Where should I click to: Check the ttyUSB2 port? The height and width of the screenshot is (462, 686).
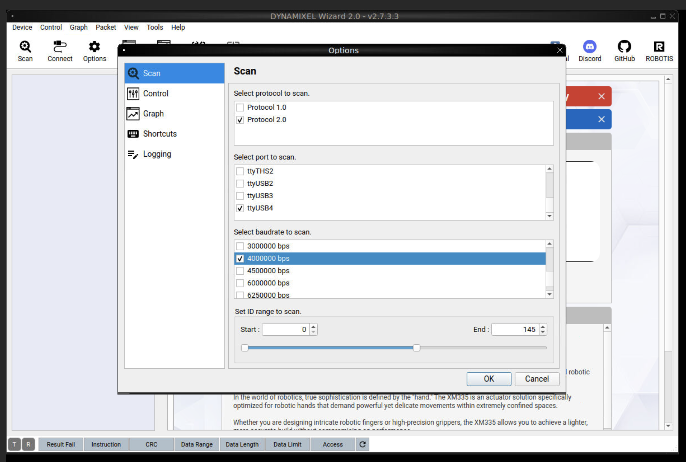pyautogui.click(x=240, y=184)
